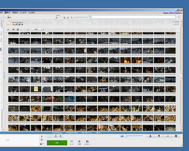Click the green 共有 share button at bottom
The width and height of the screenshot is (189, 151).
[x=57, y=143]
